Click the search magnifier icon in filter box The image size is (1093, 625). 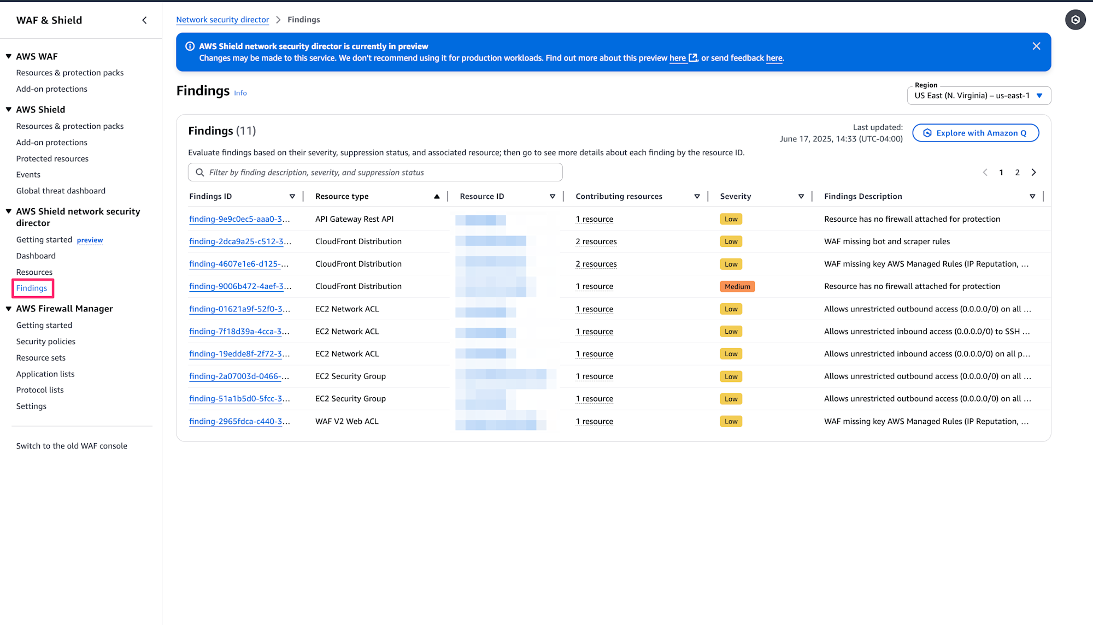(200, 172)
